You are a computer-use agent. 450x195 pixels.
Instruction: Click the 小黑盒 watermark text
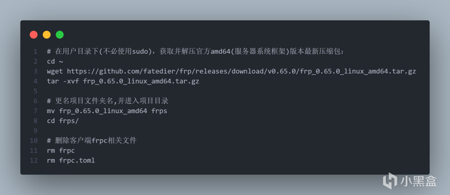click(x=418, y=181)
